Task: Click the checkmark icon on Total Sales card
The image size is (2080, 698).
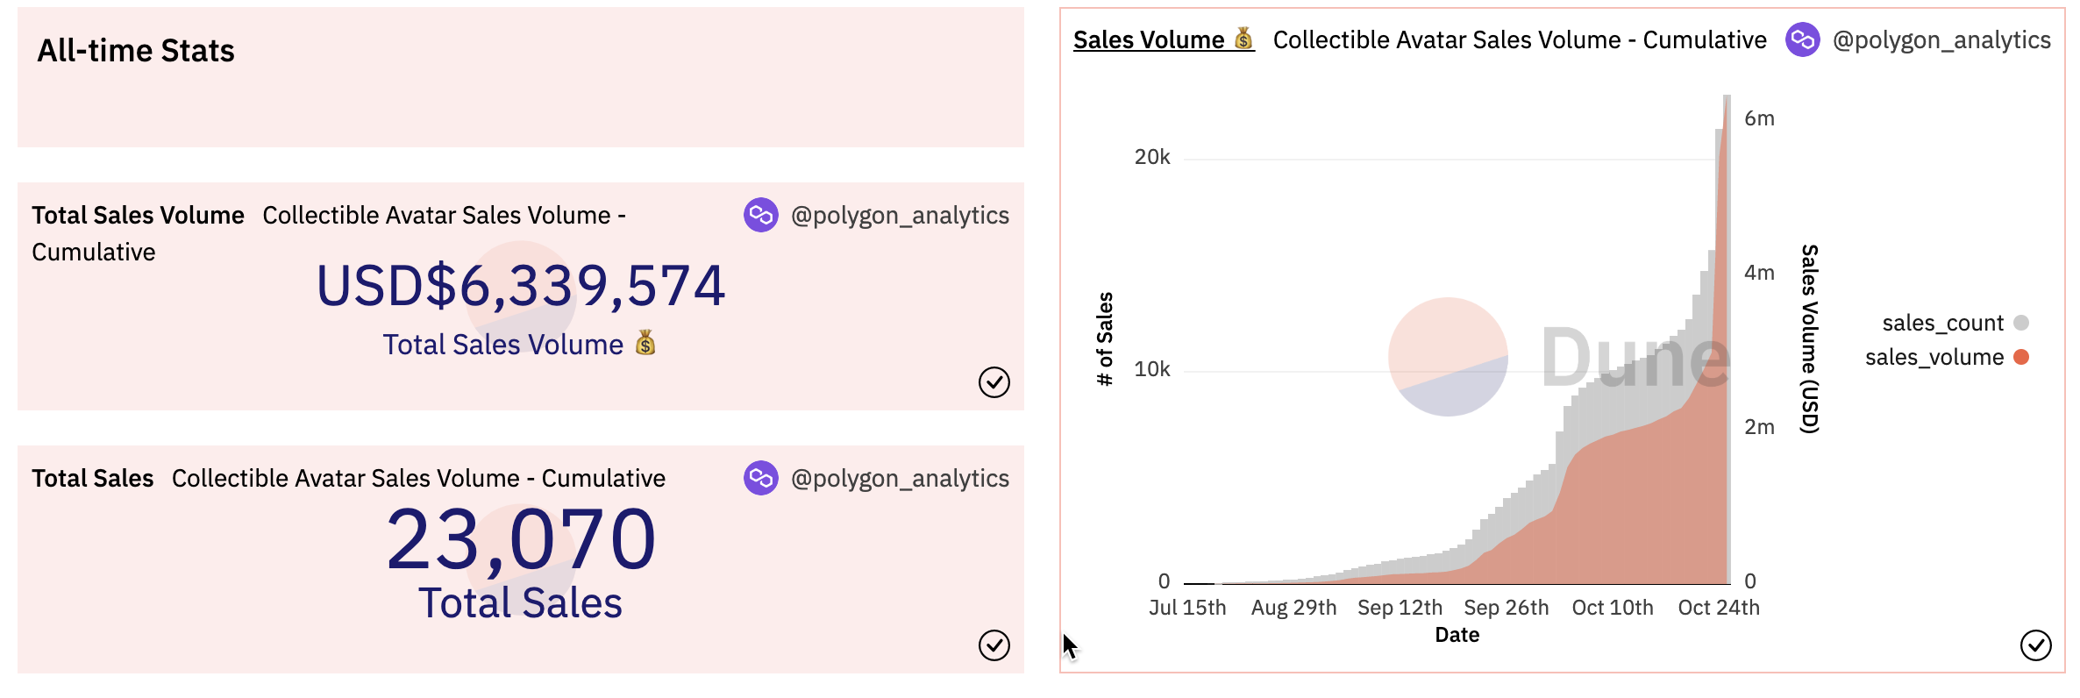Action: (x=994, y=645)
